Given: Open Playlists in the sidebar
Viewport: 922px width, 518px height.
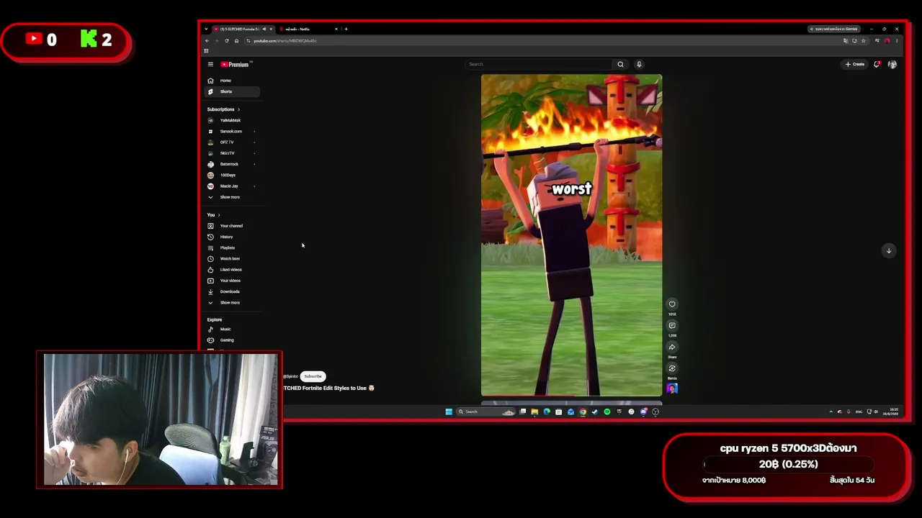Looking at the screenshot, I should pyautogui.click(x=231, y=247).
